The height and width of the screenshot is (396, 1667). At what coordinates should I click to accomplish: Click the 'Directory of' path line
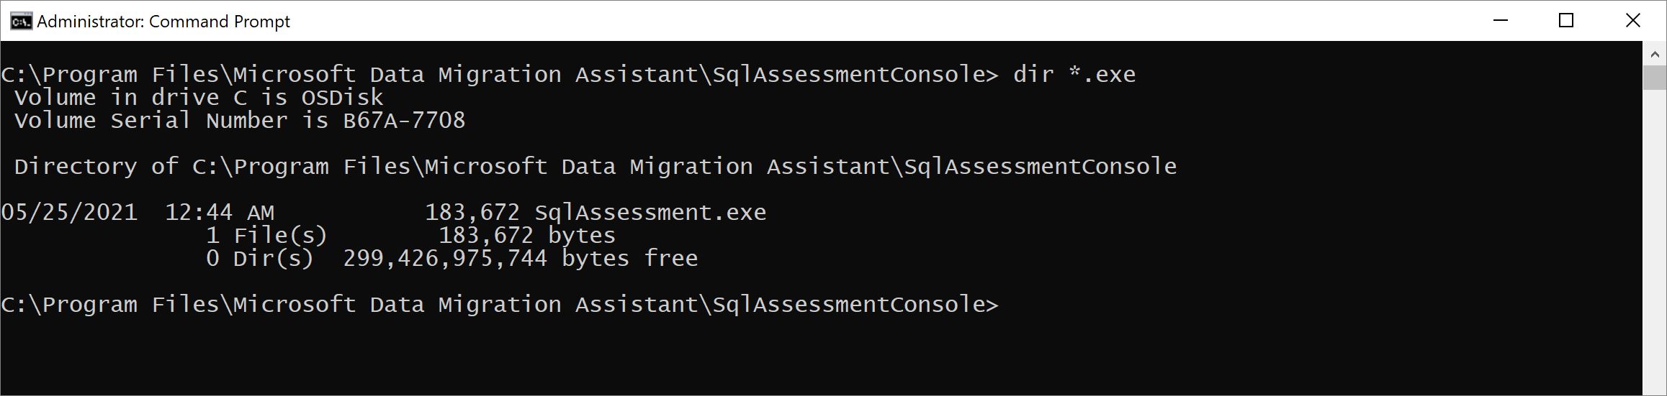[x=595, y=167]
